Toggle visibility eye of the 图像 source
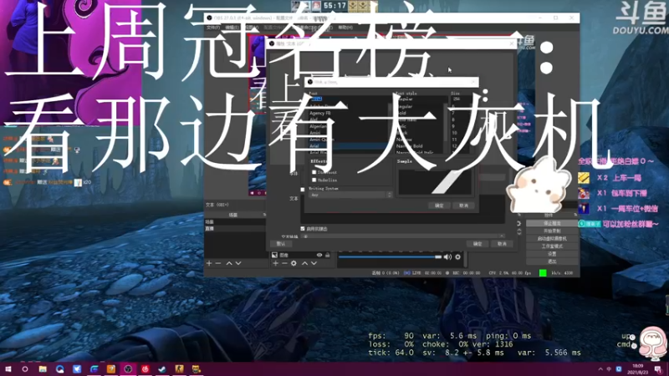The width and height of the screenshot is (669, 376). tap(319, 255)
